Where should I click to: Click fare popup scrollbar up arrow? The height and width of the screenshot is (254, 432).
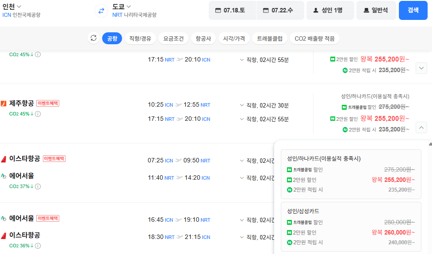[x=430, y=144]
